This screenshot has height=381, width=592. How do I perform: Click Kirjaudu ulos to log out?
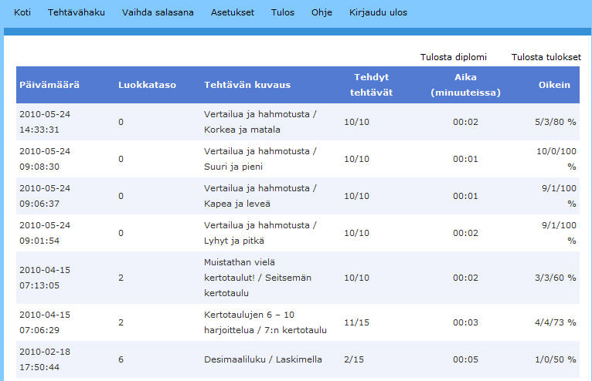pyautogui.click(x=378, y=12)
